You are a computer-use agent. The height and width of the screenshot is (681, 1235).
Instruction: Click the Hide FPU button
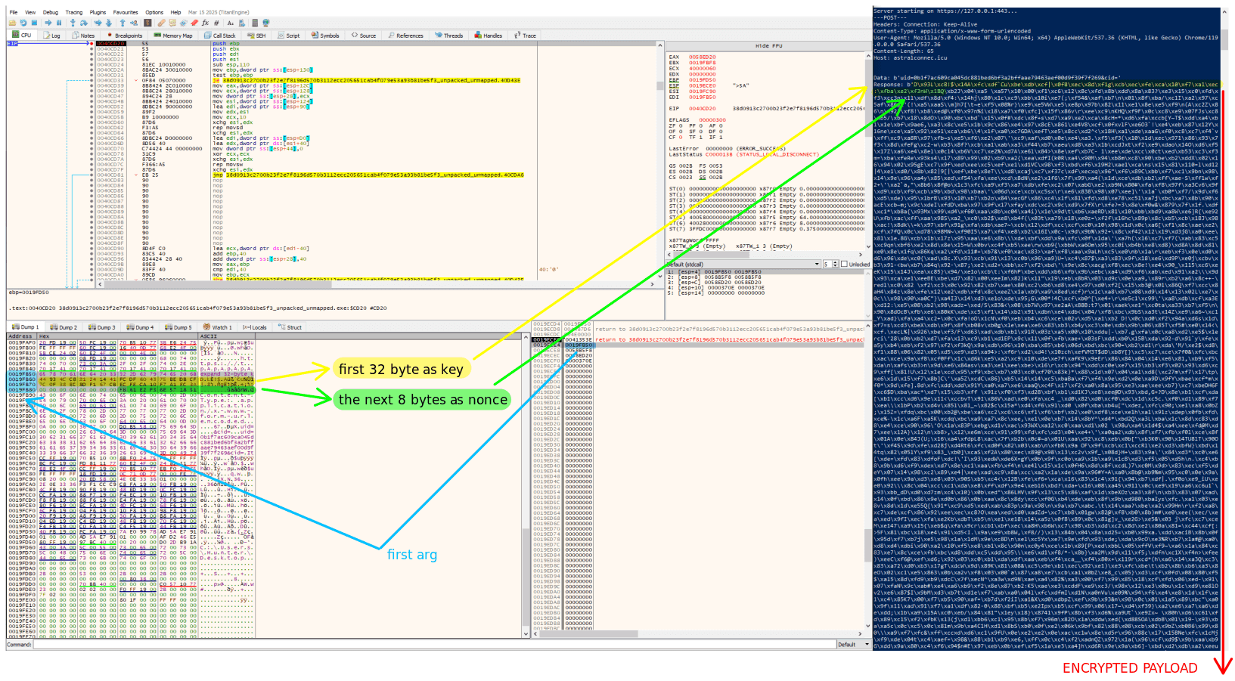coord(768,46)
